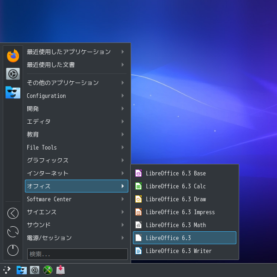Launch LibreOffice 6.3 Math entry
Viewport: 277px width, 277px height.
coord(185,225)
